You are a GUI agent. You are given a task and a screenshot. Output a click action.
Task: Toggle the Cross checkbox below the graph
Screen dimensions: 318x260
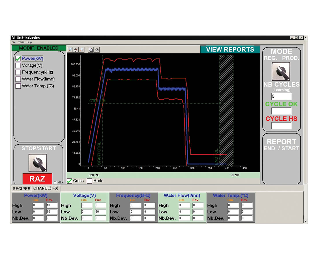point(69,181)
